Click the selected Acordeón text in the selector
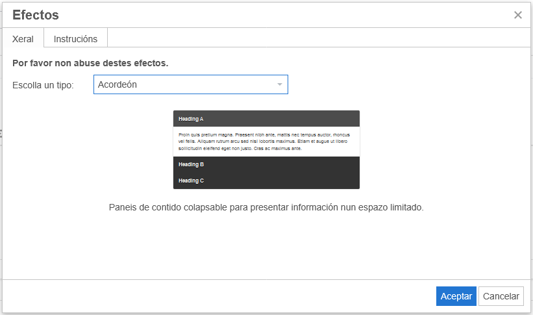The width and height of the screenshot is (533, 315). (118, 84)
